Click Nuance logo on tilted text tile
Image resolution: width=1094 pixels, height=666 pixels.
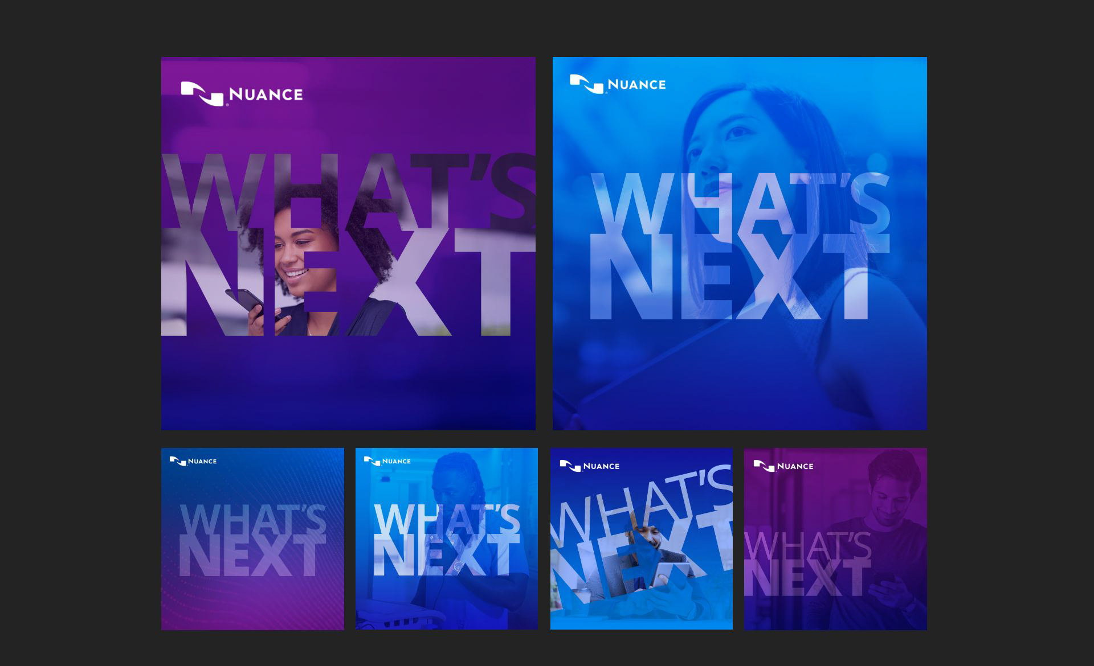point(590,466)
